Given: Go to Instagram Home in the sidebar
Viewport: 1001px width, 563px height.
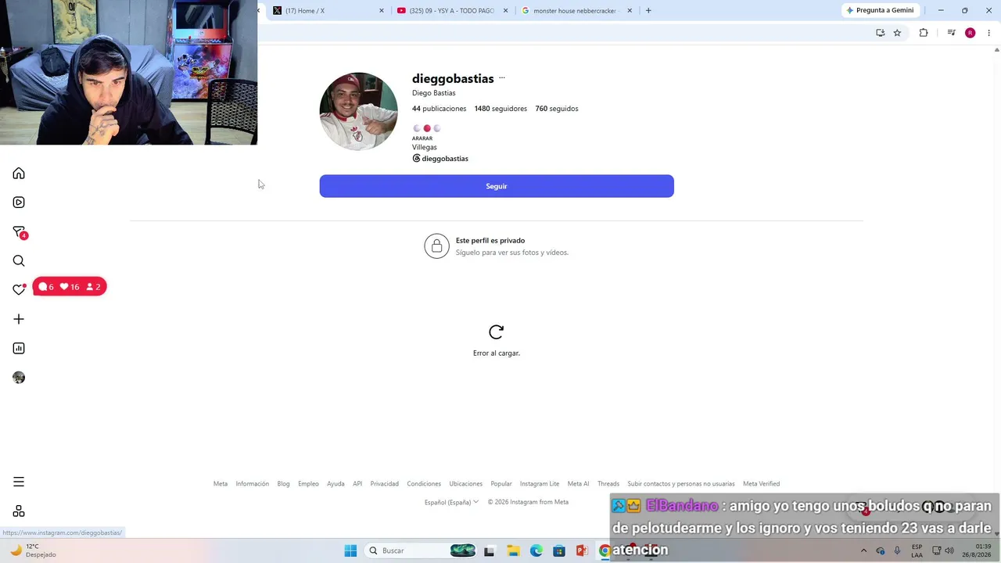Looking at the screenshot, I should pos(19,174).
